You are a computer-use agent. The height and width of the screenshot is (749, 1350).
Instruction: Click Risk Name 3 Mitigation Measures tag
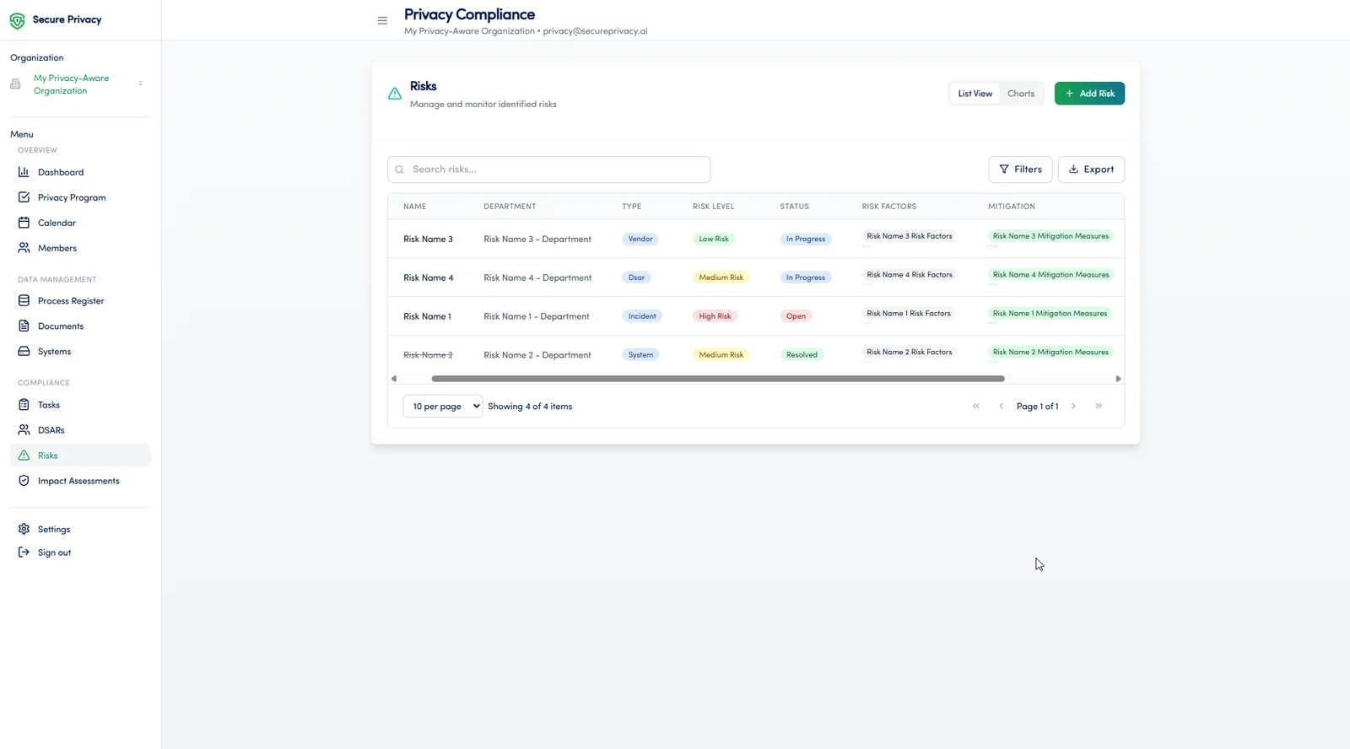[x=1050, y=236]
